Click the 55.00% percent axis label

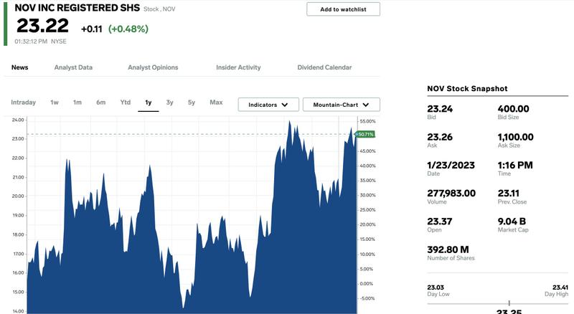point(367,121)
